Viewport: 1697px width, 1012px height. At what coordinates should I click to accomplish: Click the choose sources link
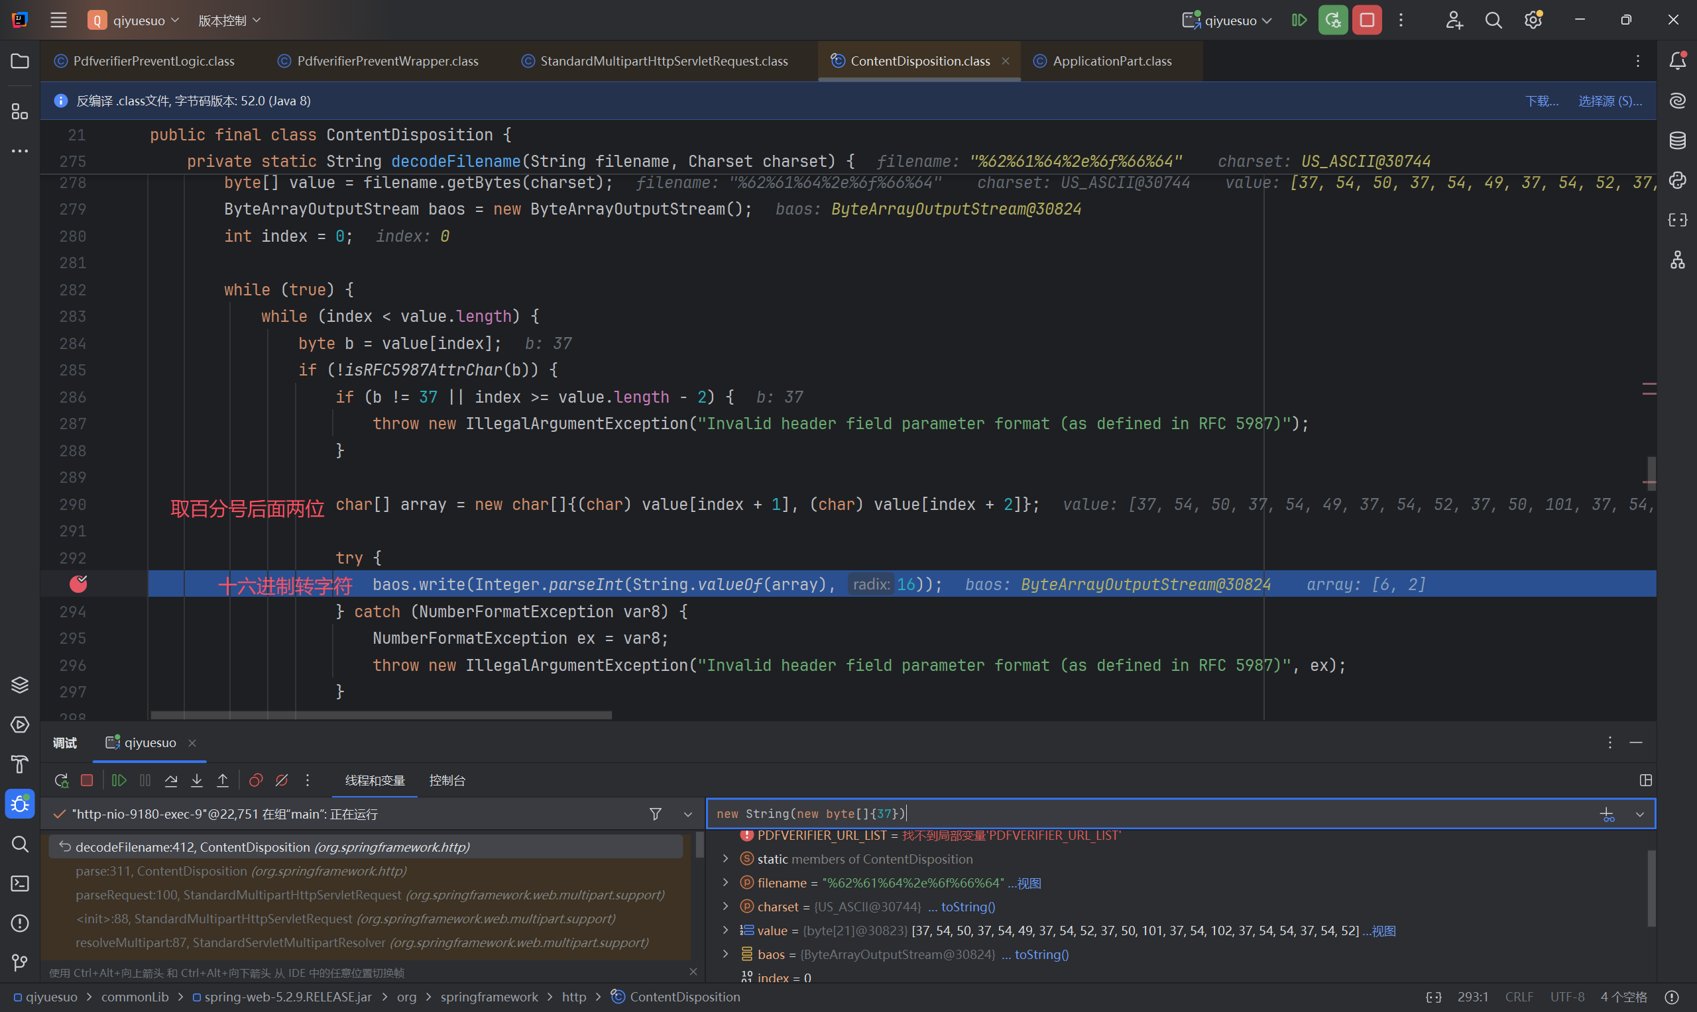point(1609,101)
